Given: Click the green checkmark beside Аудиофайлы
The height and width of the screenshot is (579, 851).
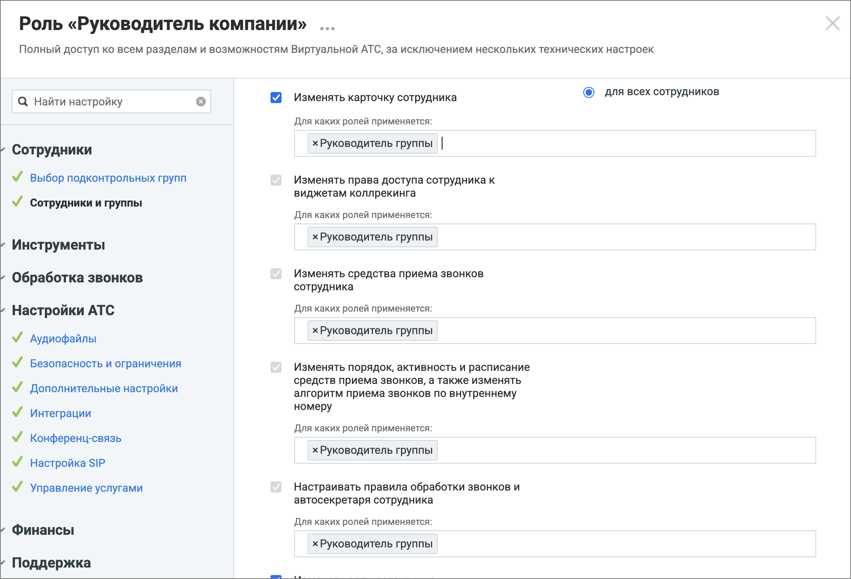Looking at the screenshot, I should click(x=17, y=337).
